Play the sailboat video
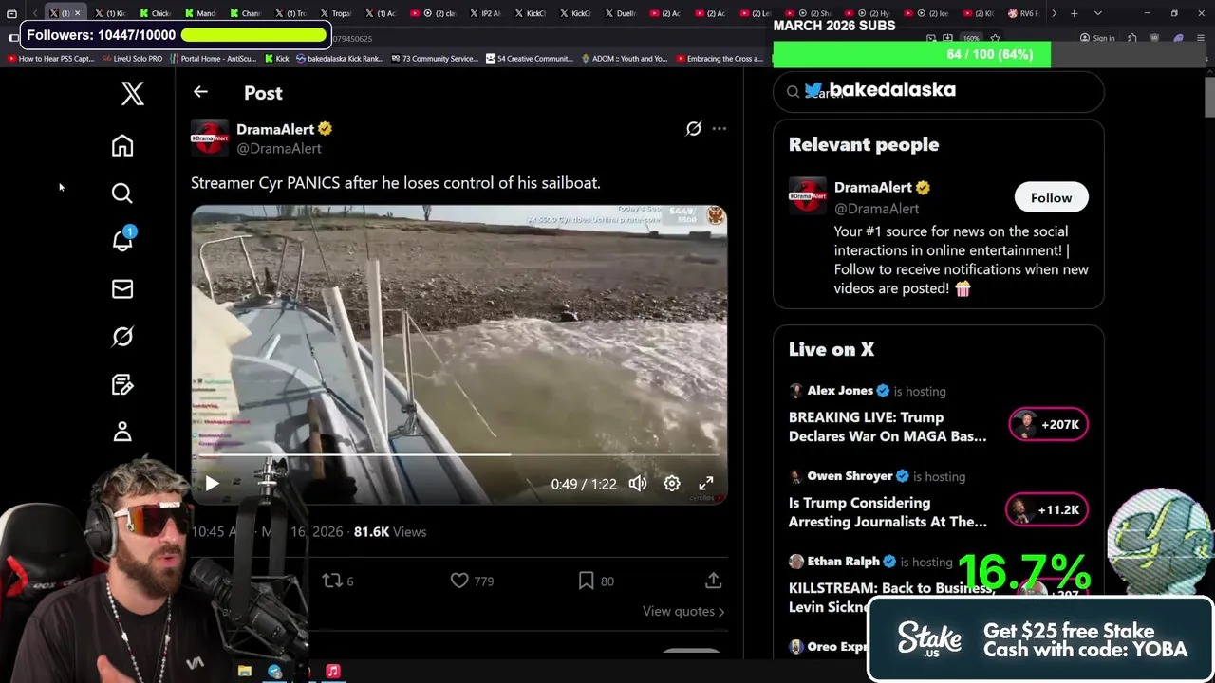Screen dimensions: 1215x683 tap(212, 484)
